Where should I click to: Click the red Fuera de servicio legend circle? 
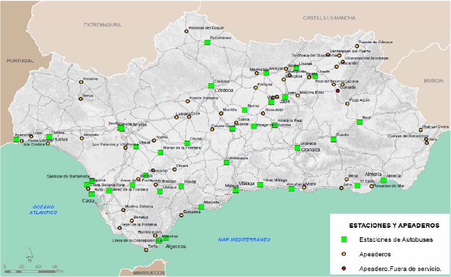(345, 268)
